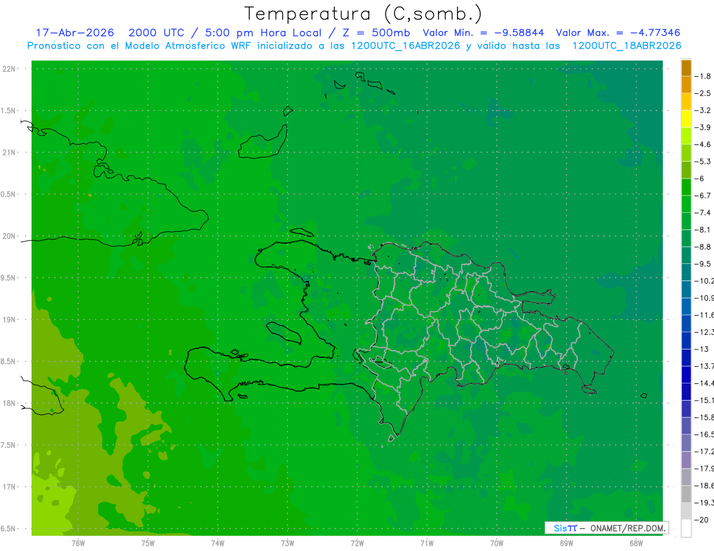Viewport: 714px width, 551px height.
Task: Select the white legend swatch below -20
Action: (686, 528)
